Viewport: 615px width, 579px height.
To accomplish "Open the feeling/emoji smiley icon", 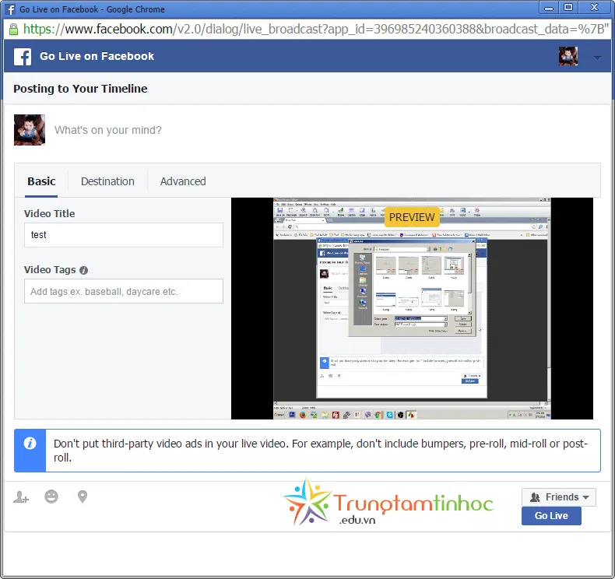I will (x=51, y=497).
